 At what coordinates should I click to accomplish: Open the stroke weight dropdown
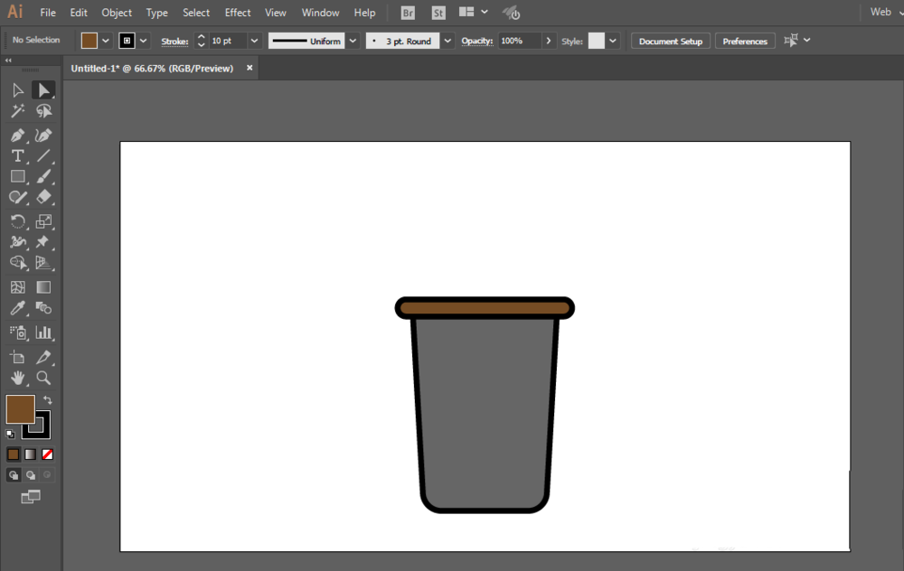point(254,41)
